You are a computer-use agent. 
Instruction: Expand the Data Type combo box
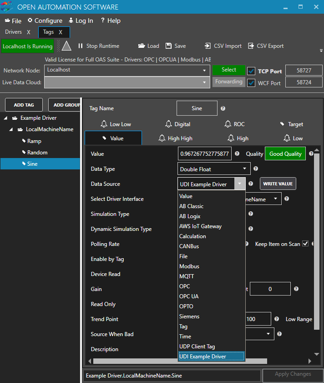pos(244,169)
